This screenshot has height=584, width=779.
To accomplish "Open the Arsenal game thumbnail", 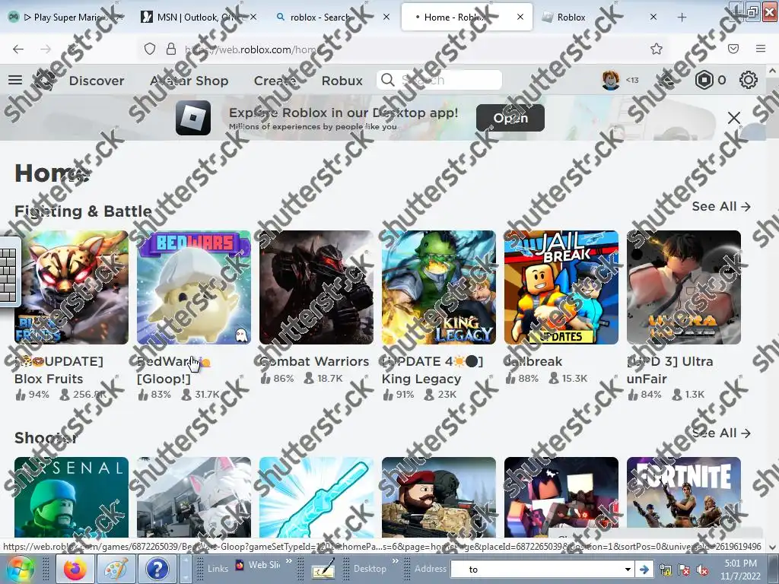I will click(x=72, y=497).
